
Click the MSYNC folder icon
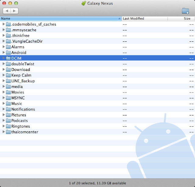tap(8, 98)
